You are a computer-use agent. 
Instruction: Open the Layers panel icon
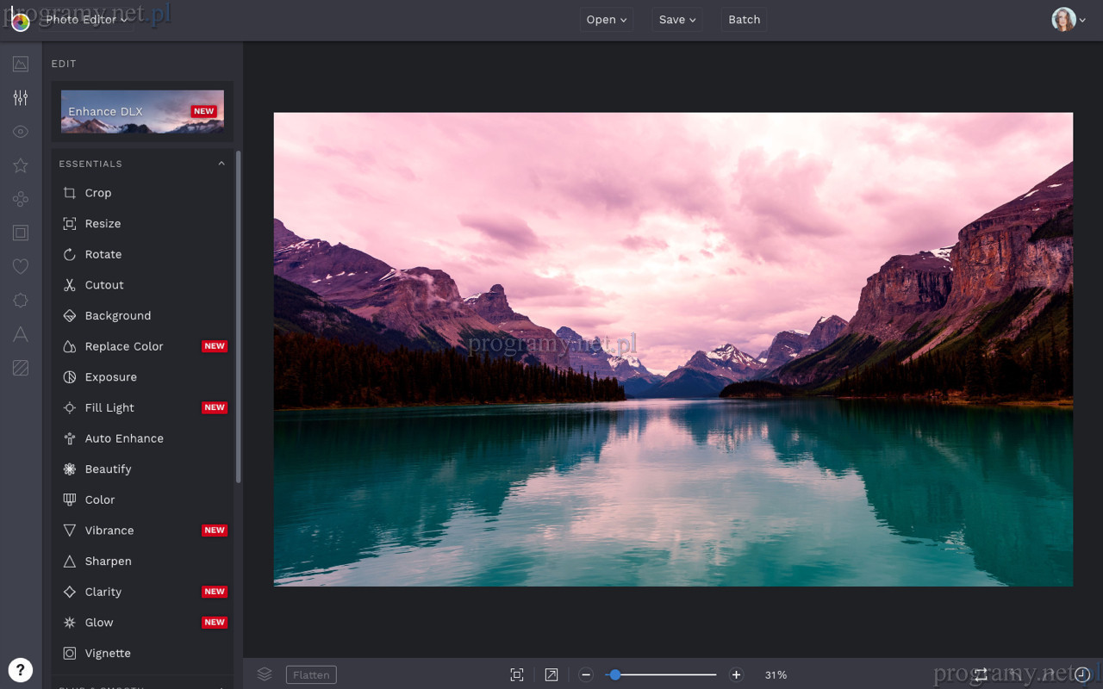click(265, 674)
